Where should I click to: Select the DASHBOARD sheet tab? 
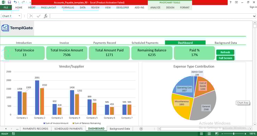(x=96, y=128)
